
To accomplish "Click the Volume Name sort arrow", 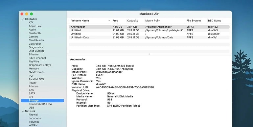I will tap(109, 21).
